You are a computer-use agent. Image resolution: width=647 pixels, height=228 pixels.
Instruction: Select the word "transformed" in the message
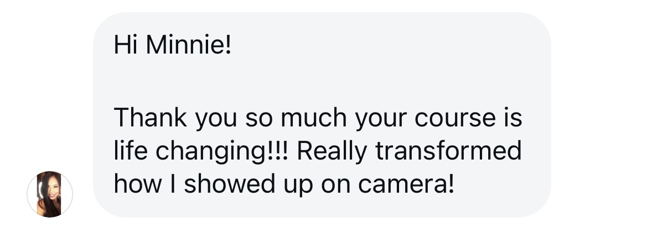click(x=448, y=151)
